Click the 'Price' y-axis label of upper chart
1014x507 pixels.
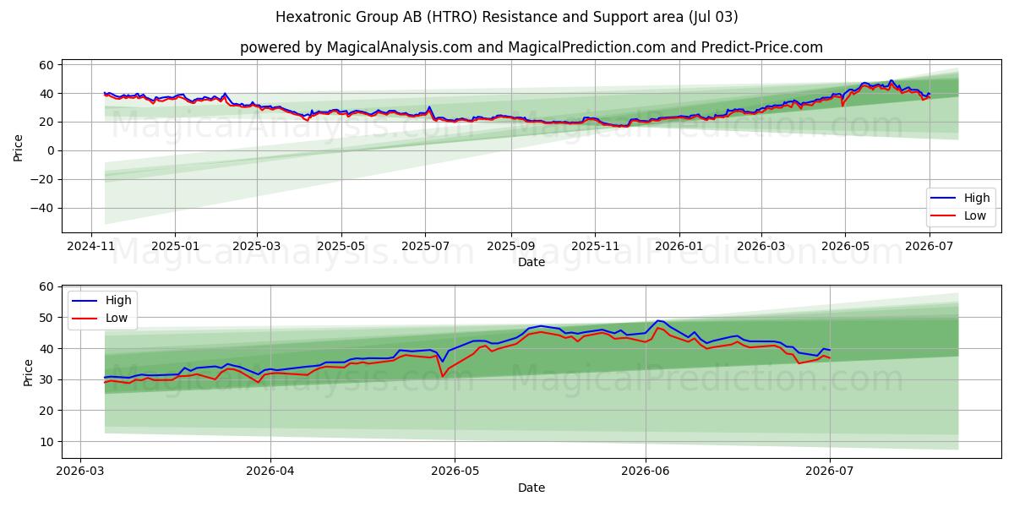[18, 146]
